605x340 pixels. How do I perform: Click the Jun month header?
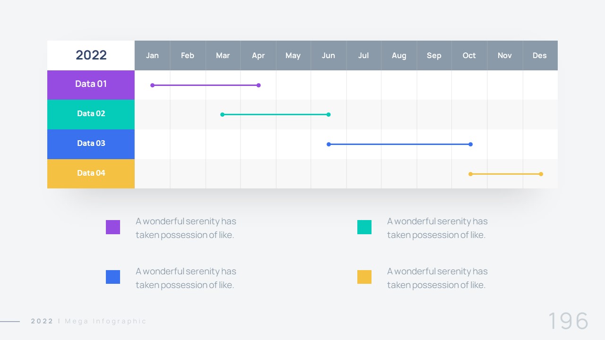(x=328, y=56)
